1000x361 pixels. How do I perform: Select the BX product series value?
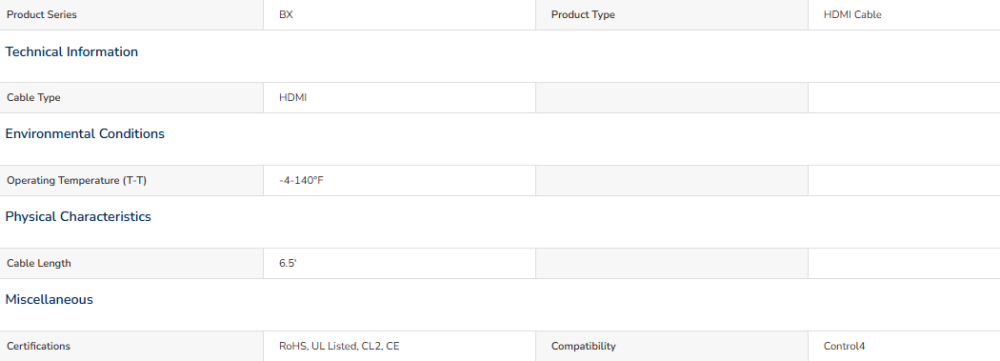click(287, 14)
